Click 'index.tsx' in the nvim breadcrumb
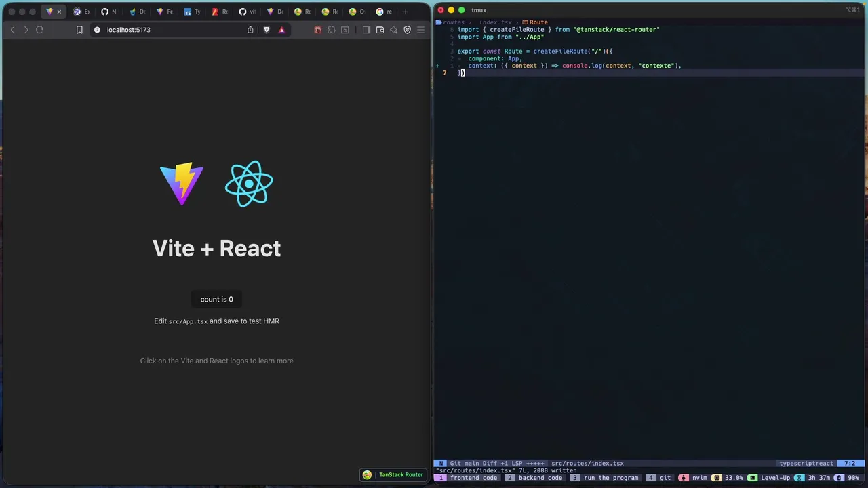Image resolution: width=868 pixels, height=488 pixels. click(495, 22)
